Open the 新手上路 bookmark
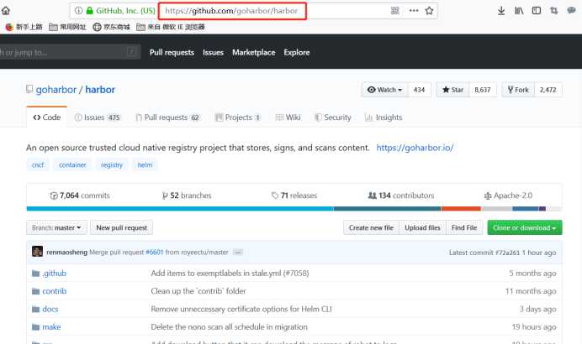This screenshot has height=344, width=582. point(24,27)
